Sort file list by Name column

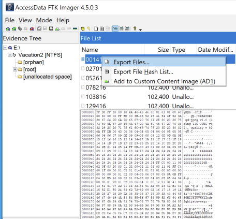pyautogui.click(x=112, y=50)
